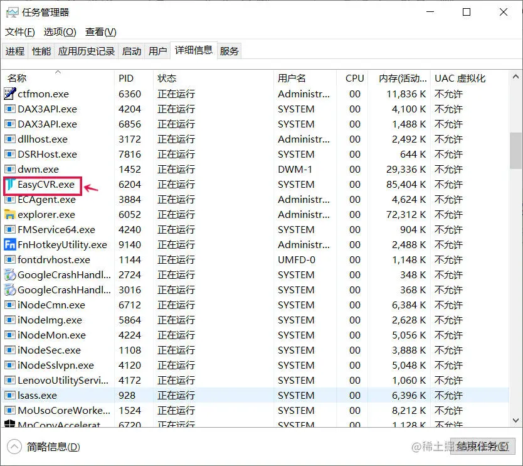
Task: Sort by the 用户名 column header
Action: coord(305,78)
